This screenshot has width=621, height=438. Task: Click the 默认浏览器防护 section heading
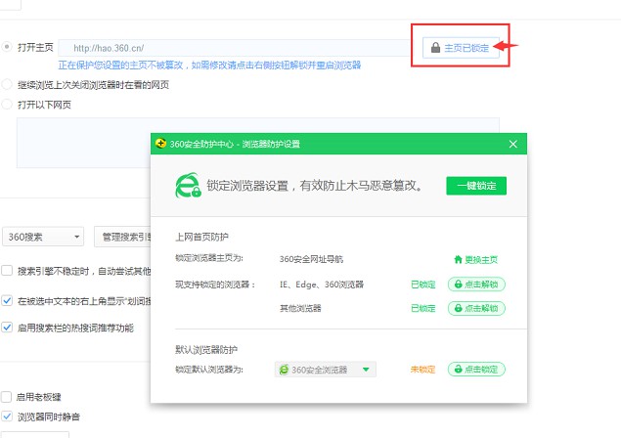point(206,350)
